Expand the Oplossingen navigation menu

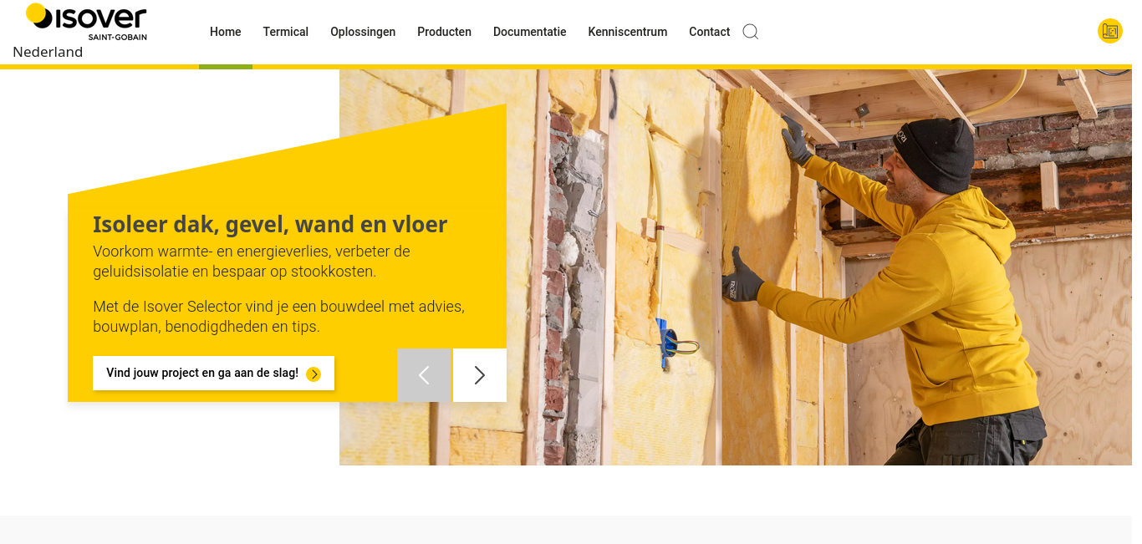363,32
